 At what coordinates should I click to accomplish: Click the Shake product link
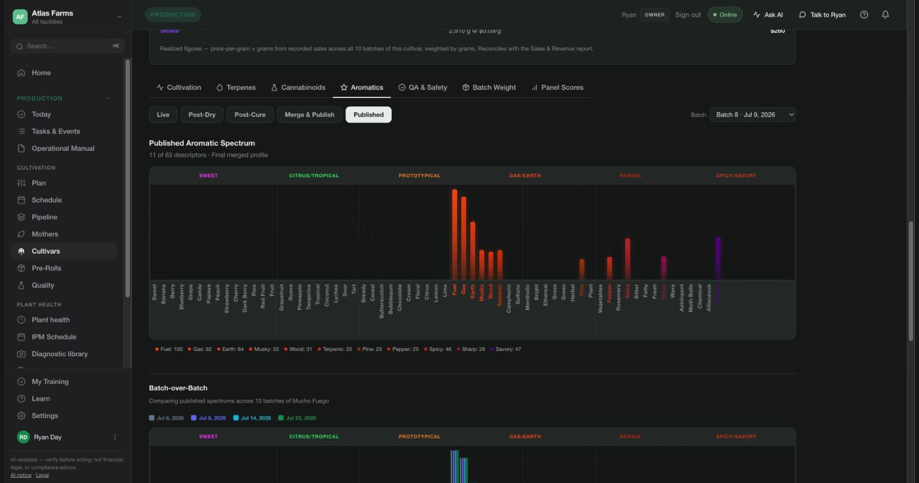[x=169, y=31]
